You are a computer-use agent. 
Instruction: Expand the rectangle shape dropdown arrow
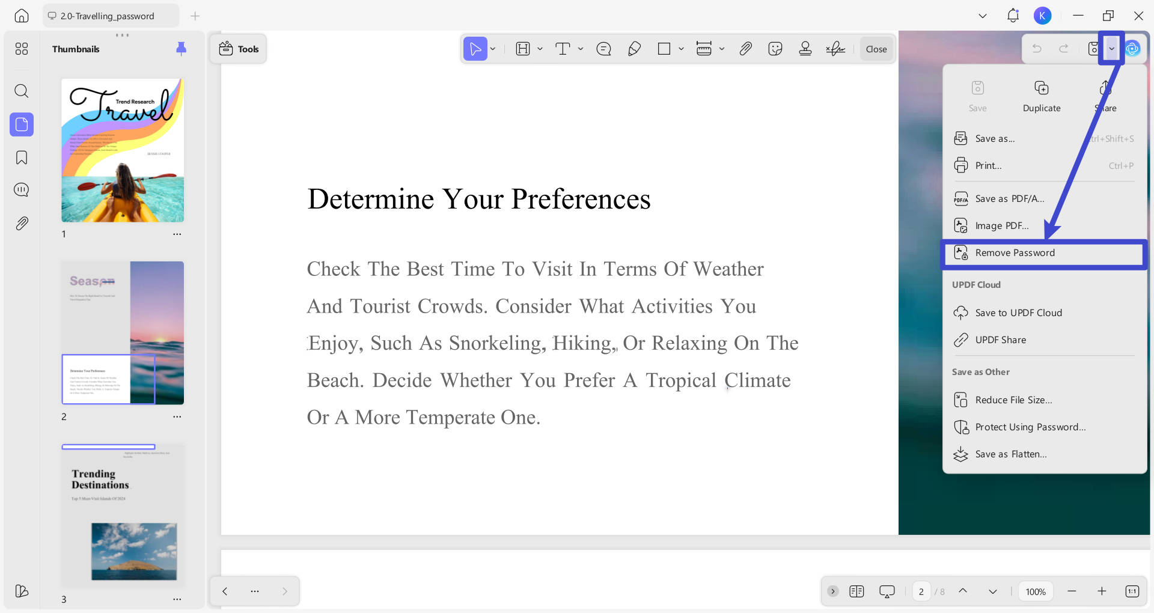pos(681,49)
